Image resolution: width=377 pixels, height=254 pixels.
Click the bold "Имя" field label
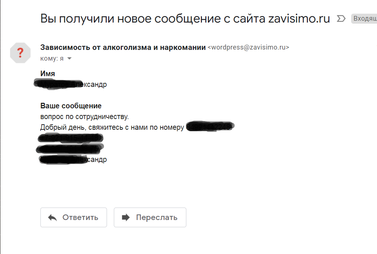(x=48, y=74)
